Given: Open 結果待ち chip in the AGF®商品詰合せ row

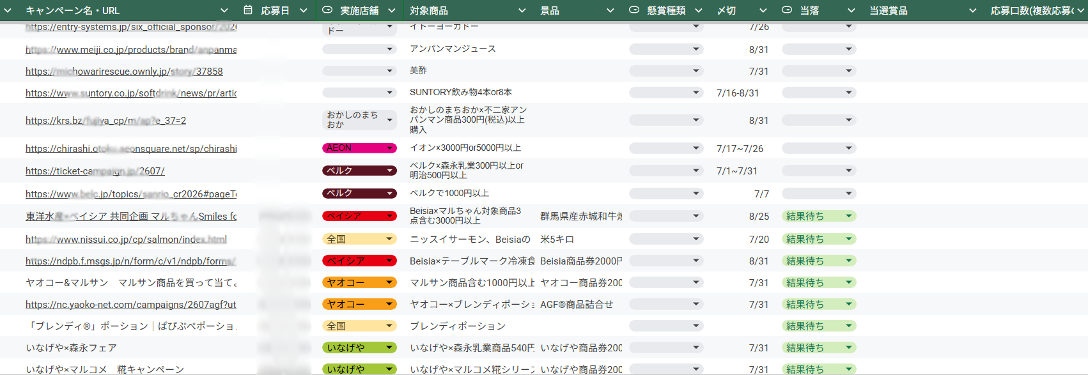Looking at the screenshot, I should point(819,304).
